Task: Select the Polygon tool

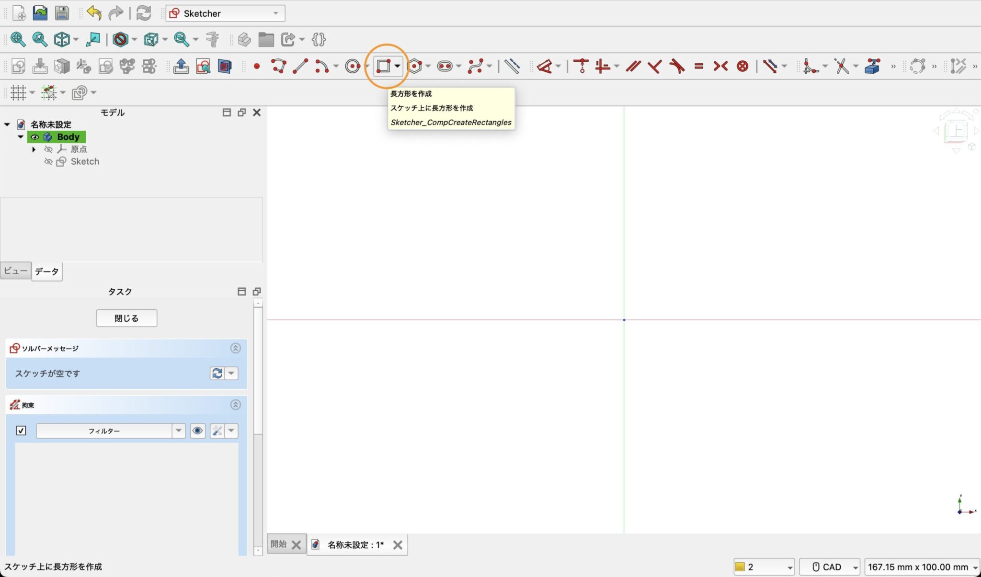Action: (x=415, y=66)
